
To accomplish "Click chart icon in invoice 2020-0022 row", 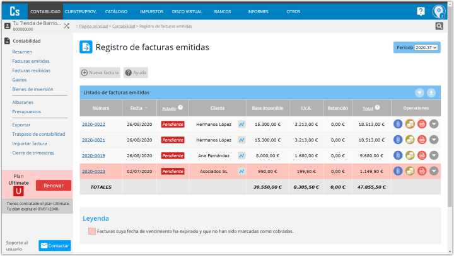I will pos(242,125).
